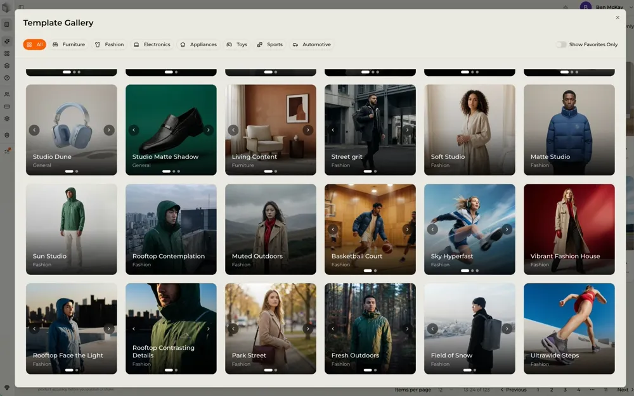Open the Ultrawide Steps template

pos(569,328)
